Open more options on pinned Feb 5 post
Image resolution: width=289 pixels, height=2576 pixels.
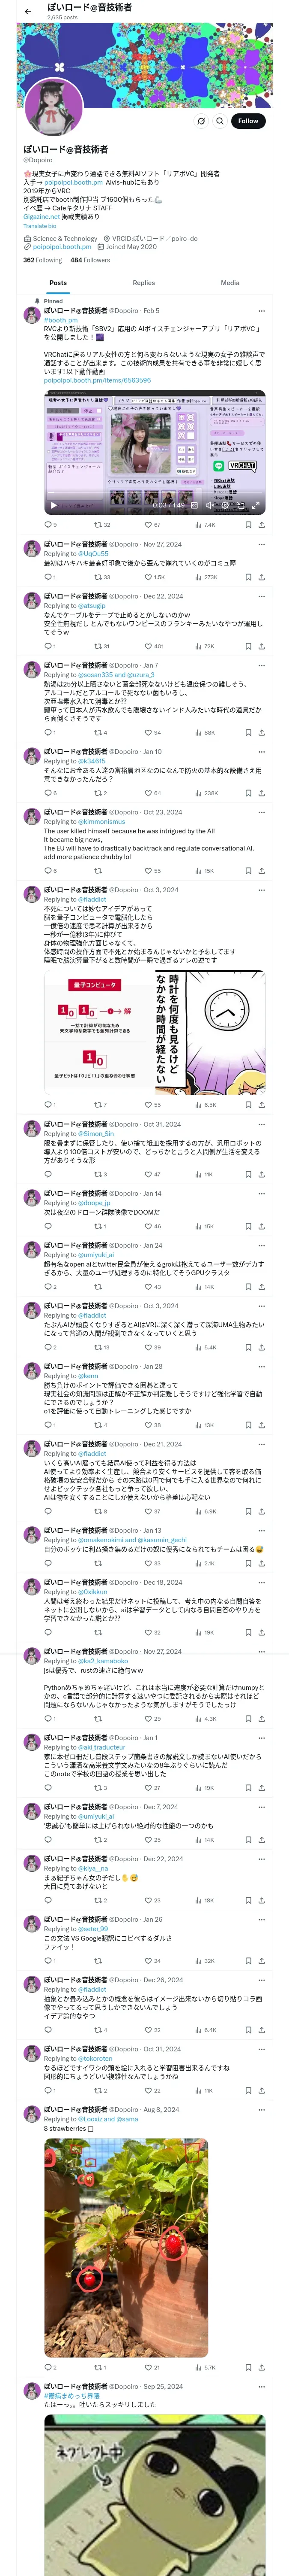tap(261, 311)
